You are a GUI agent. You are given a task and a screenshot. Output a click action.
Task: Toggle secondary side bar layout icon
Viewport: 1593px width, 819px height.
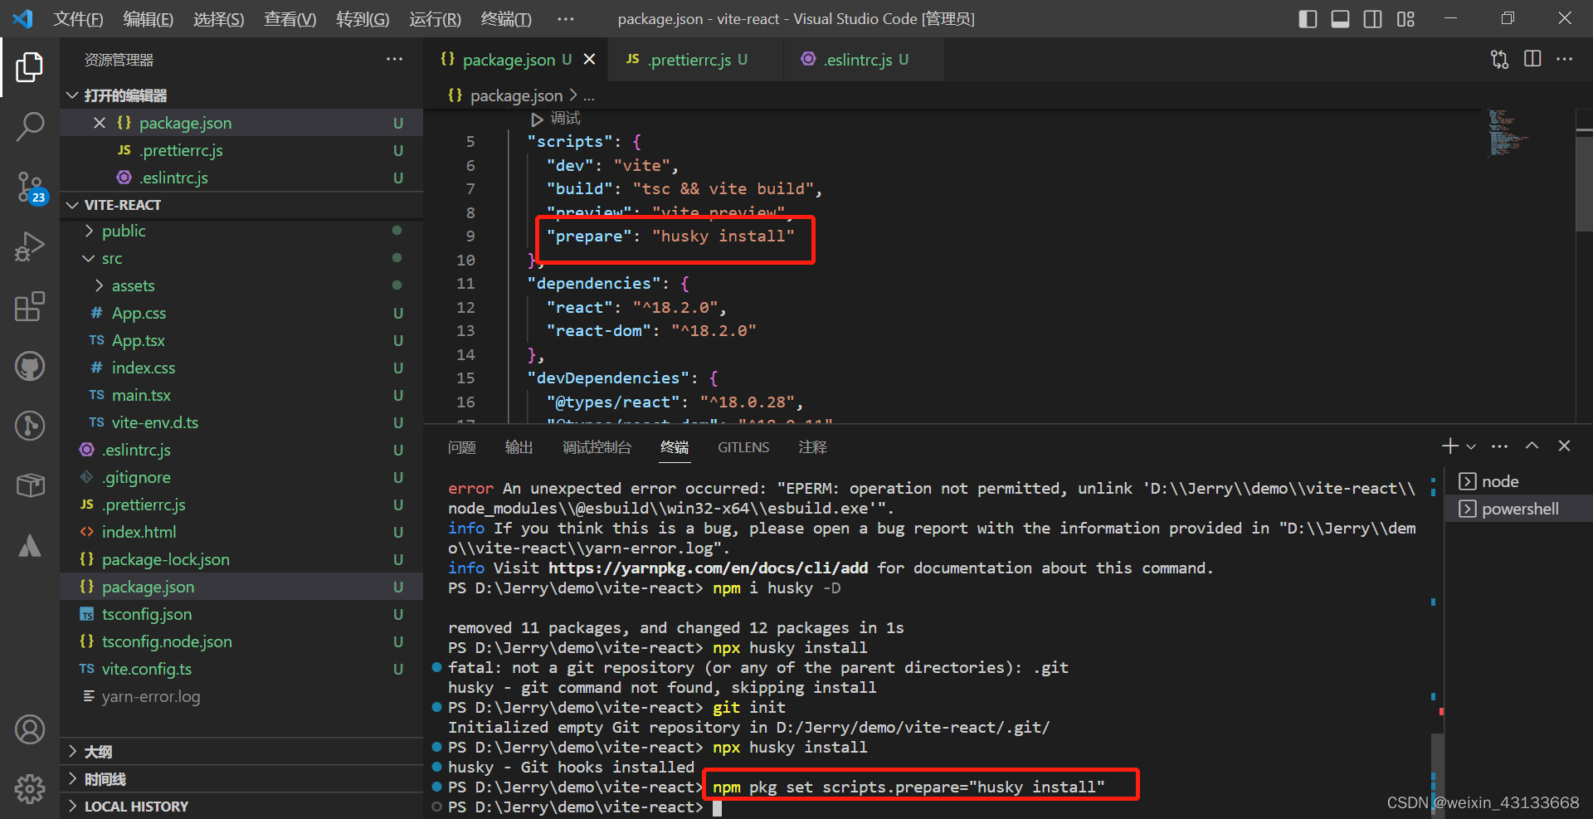[1373, 18]
